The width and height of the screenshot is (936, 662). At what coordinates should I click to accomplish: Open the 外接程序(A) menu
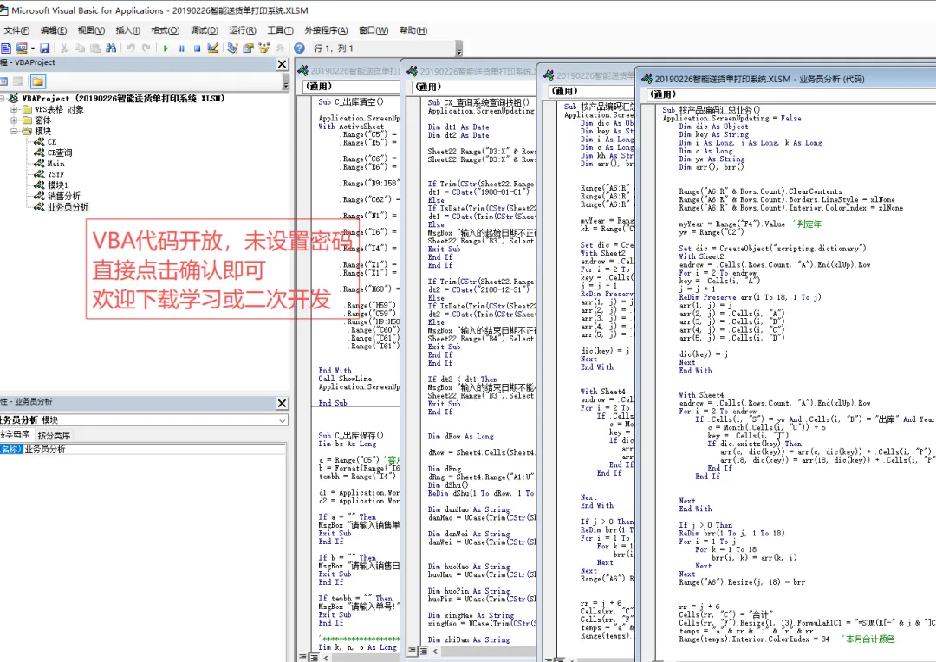[x=326, y=30]
